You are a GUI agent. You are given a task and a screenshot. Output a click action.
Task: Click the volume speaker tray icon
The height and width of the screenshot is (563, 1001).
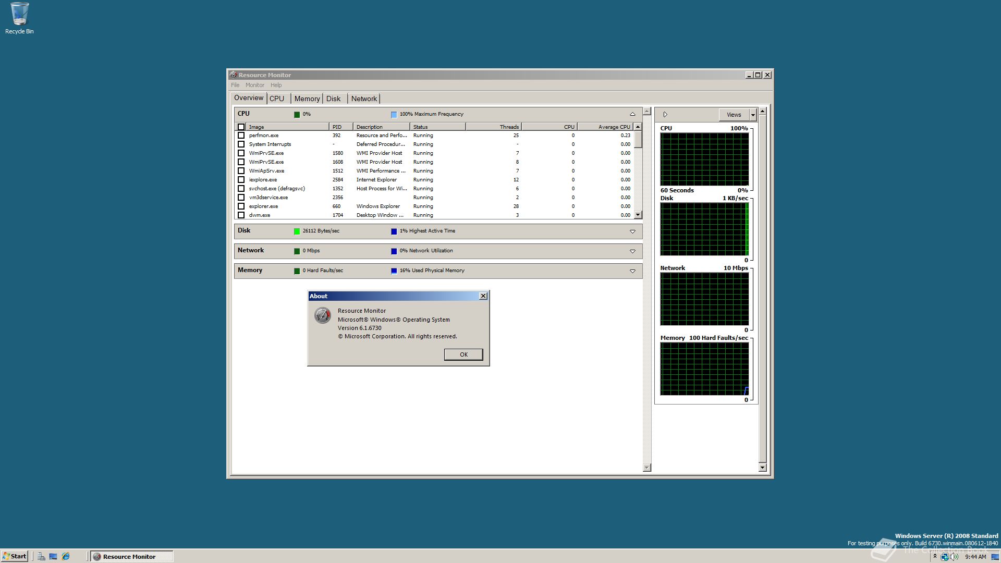pyautogui.click(x=954, y=557)
